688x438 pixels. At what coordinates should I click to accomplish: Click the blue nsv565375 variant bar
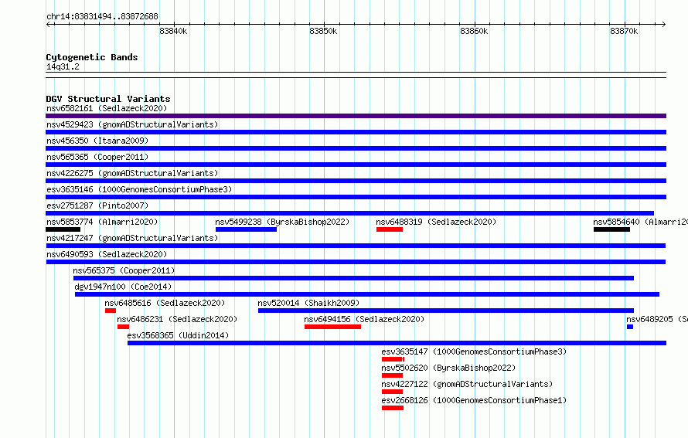click(353, 278)
